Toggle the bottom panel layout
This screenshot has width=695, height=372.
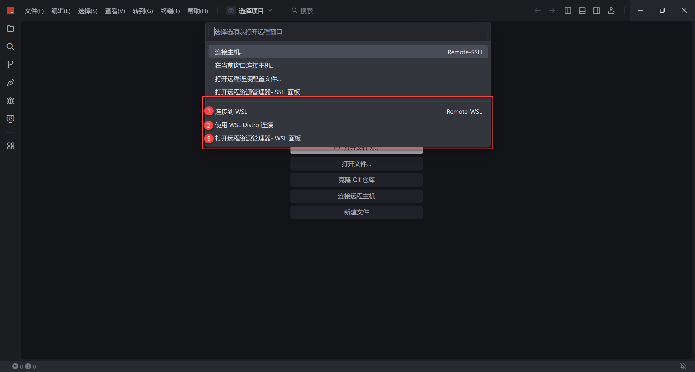[x=582, y=11]
